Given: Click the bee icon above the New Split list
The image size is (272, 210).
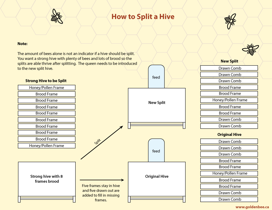Looking at the screenshot, I should 250,49.
